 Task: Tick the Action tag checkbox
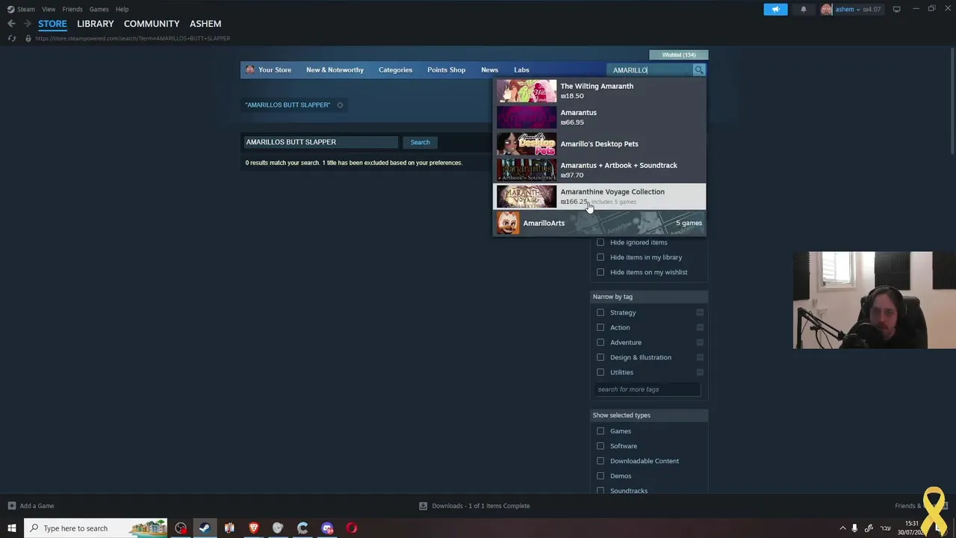(600, 327)
